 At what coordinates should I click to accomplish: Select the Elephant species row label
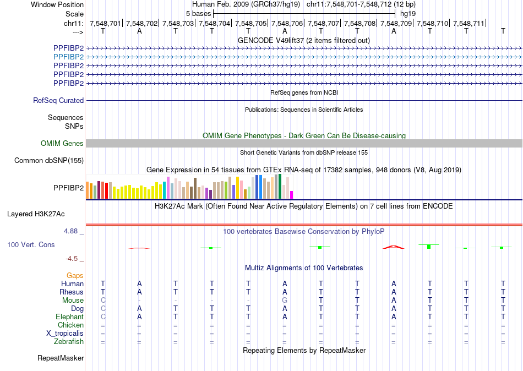[x=69, y=317]
